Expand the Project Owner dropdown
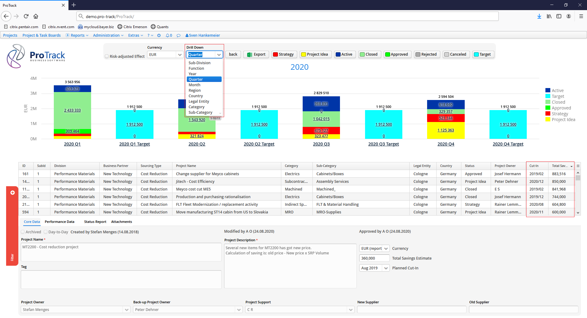 point(127,310)
